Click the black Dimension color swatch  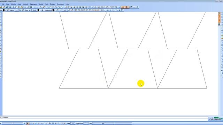(x=53, y=10)
